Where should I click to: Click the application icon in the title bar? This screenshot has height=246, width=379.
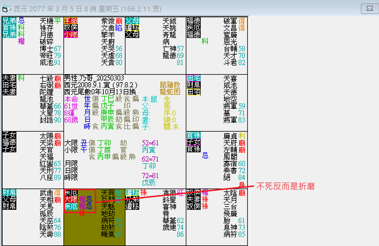coord(6,9)
